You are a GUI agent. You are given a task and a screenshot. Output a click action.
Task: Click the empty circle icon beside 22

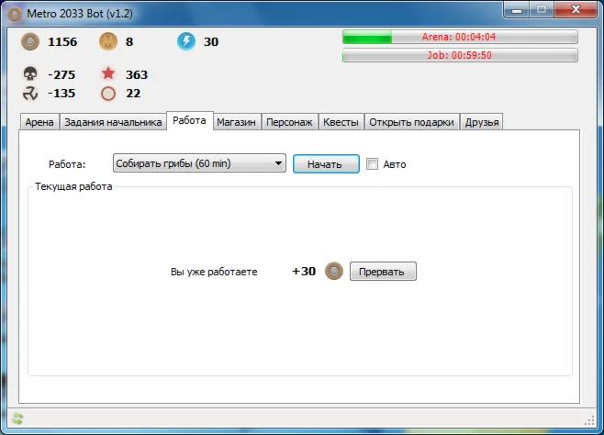108,94
